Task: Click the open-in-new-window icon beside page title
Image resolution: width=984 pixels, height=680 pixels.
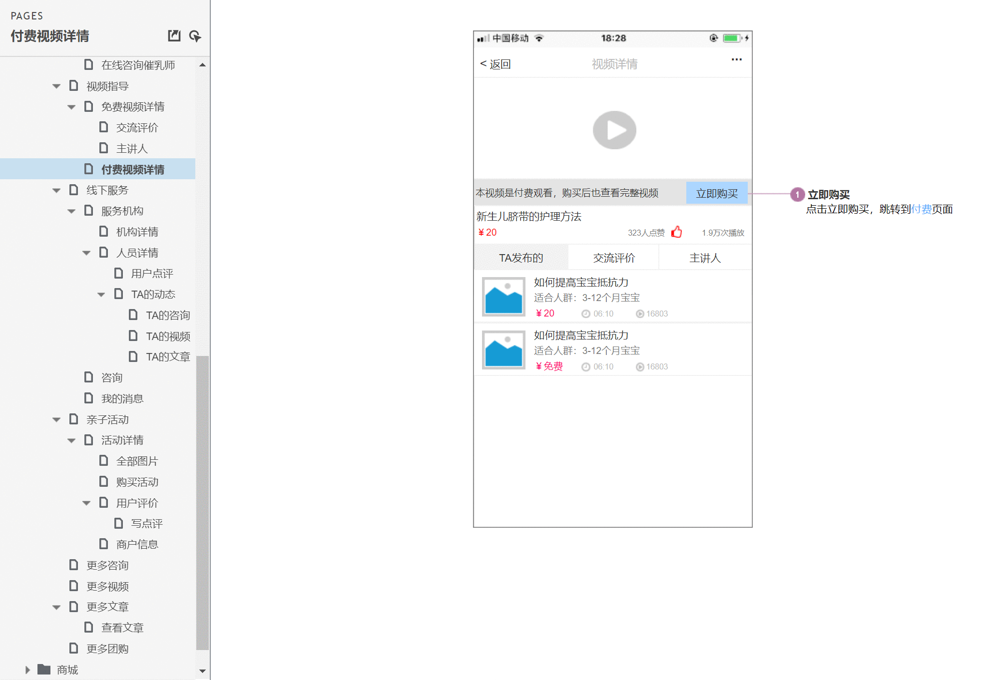Action: [x=174, y=35]
